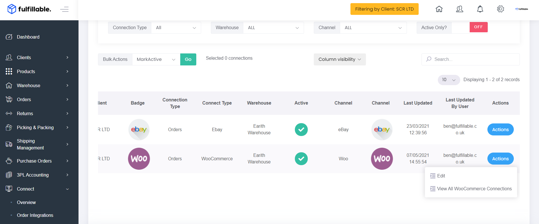Click the active checkmark for WooCommerce row

click(x=301, y=159)
